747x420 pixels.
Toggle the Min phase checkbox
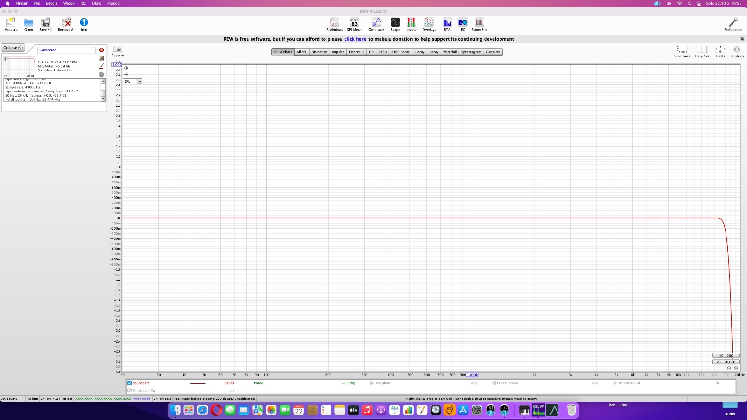[372, 383]
